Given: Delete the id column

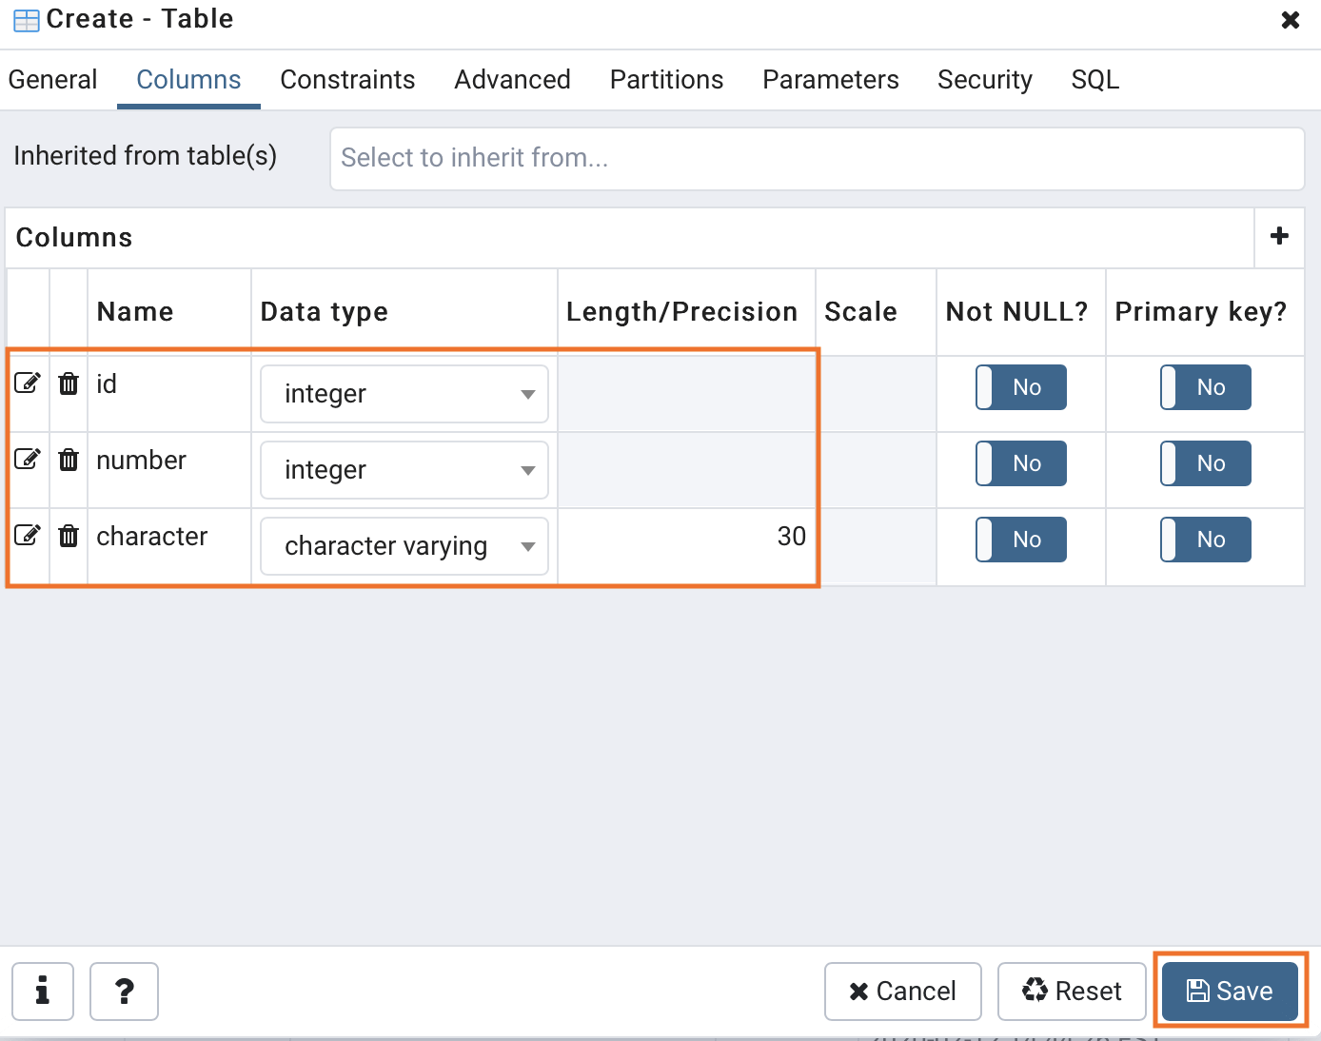Looking at the screenshot, I should click(x=68, y=383).
